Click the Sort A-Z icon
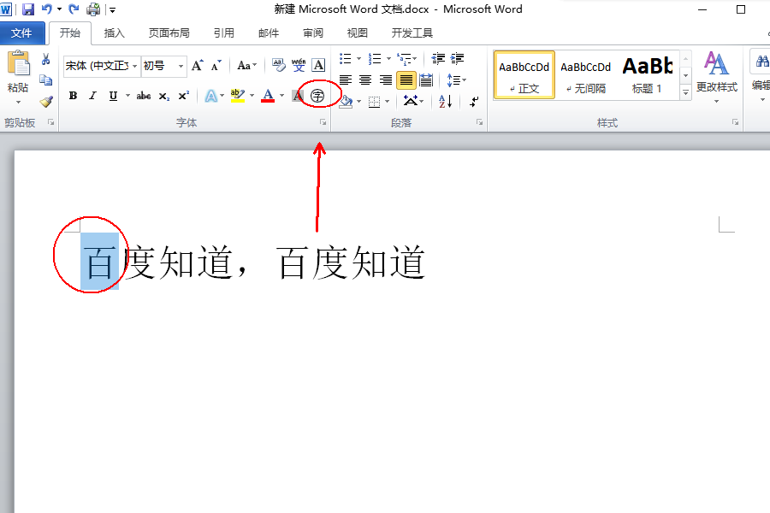This screenshot has height=513, width=770. 445,101
